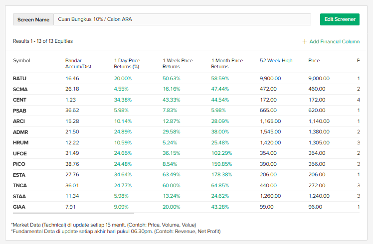Screen dimensions: 373x244
Task: Sort by 1 Month Price Returns header
Action: click(x=227, y=63)
